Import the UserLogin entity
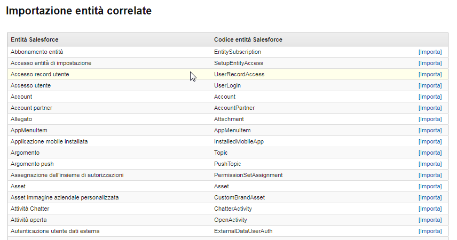Viewport: 457px width, 240px height. point(430,86)
